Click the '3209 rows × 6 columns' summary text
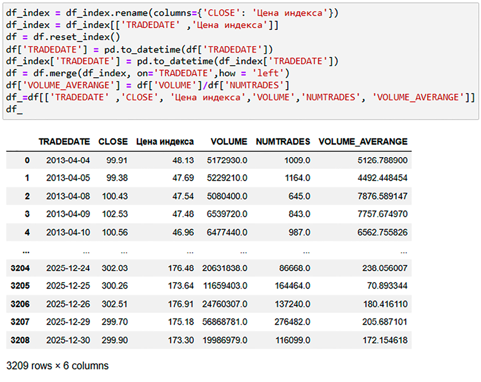The width and height of the screenshot is (481, 382). click(57, 366)
